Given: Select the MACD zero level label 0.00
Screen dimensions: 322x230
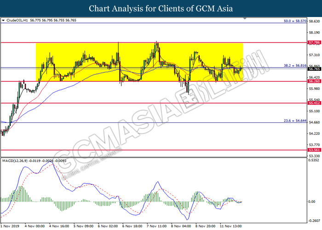Looking at the screenshot, I should coord(312,202).
